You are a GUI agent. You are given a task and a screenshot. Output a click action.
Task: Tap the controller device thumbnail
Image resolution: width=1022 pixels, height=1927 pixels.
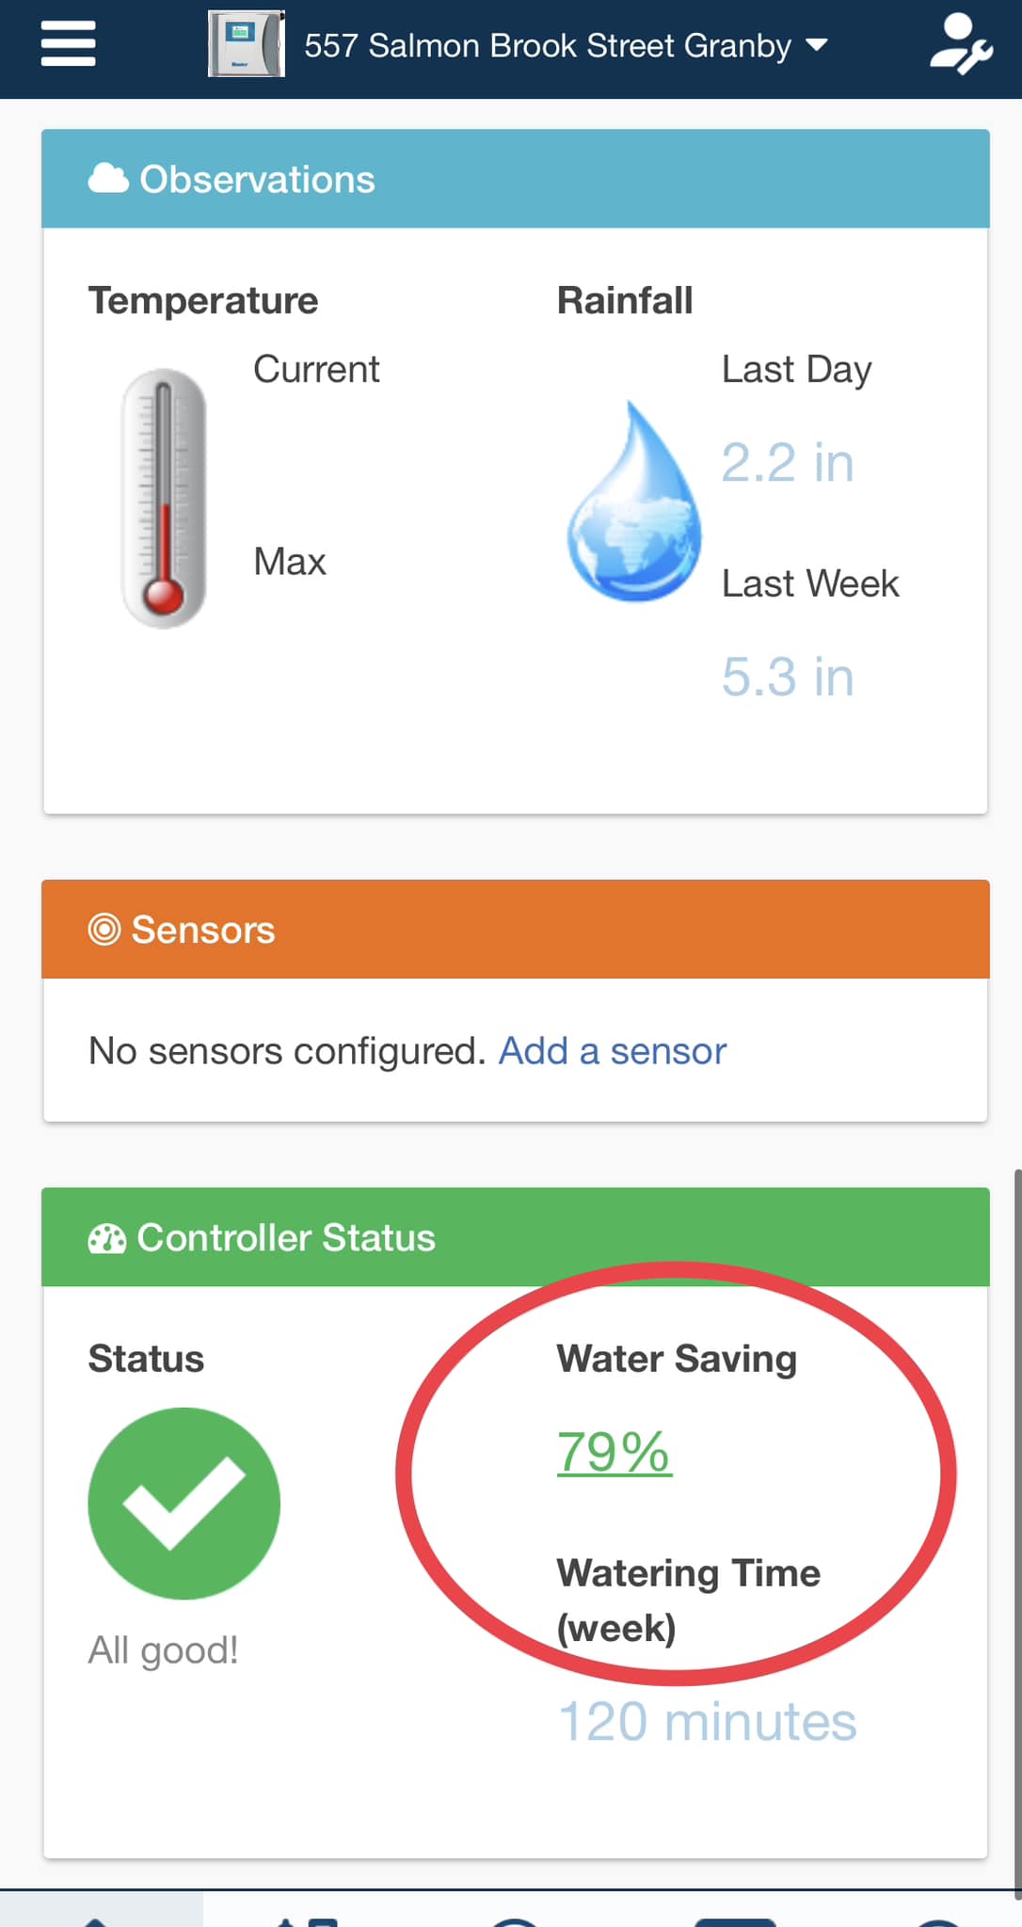pyautogui.click(x=246, y=44)
